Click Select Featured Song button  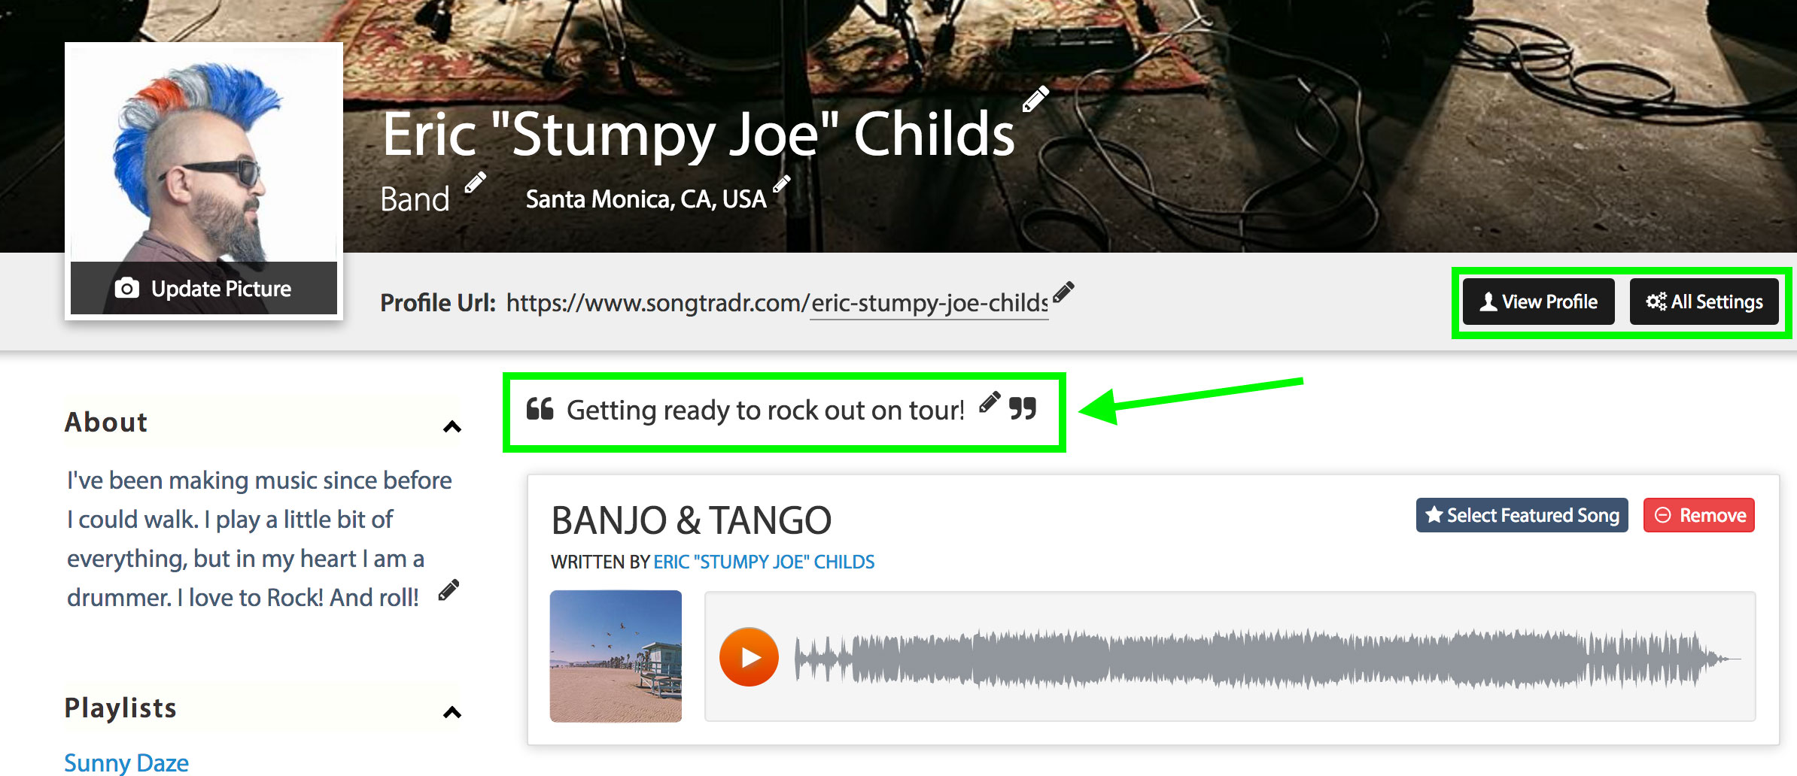pyautogui.click(x=1522, y=515)
